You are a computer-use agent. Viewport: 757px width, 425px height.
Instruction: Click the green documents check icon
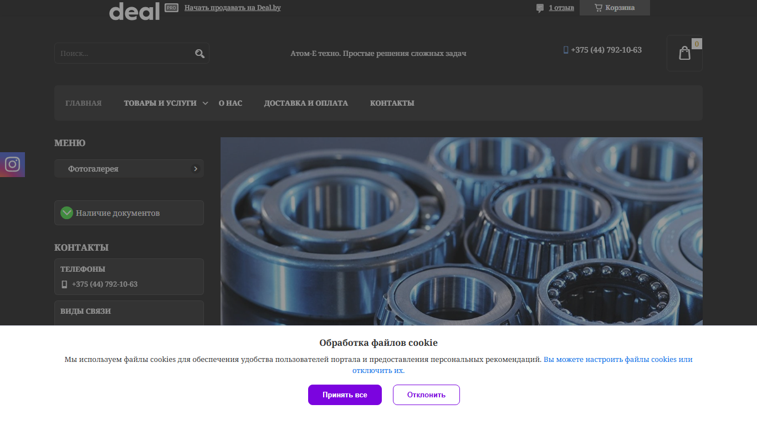click(x=67, y=212)
